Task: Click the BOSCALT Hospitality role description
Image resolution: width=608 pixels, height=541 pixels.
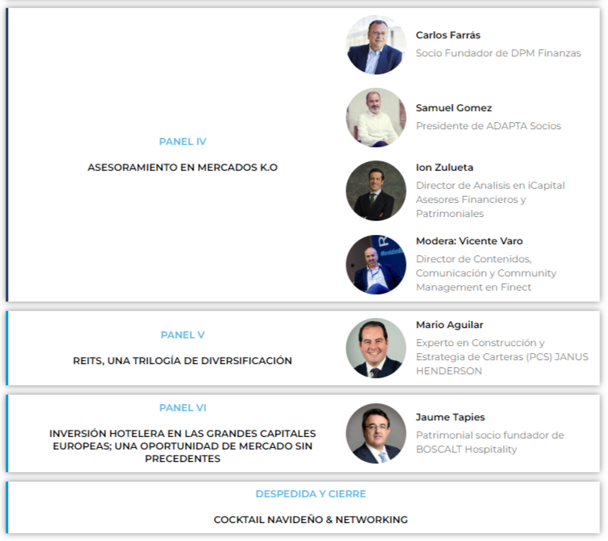Action: (x=490, y=442)
